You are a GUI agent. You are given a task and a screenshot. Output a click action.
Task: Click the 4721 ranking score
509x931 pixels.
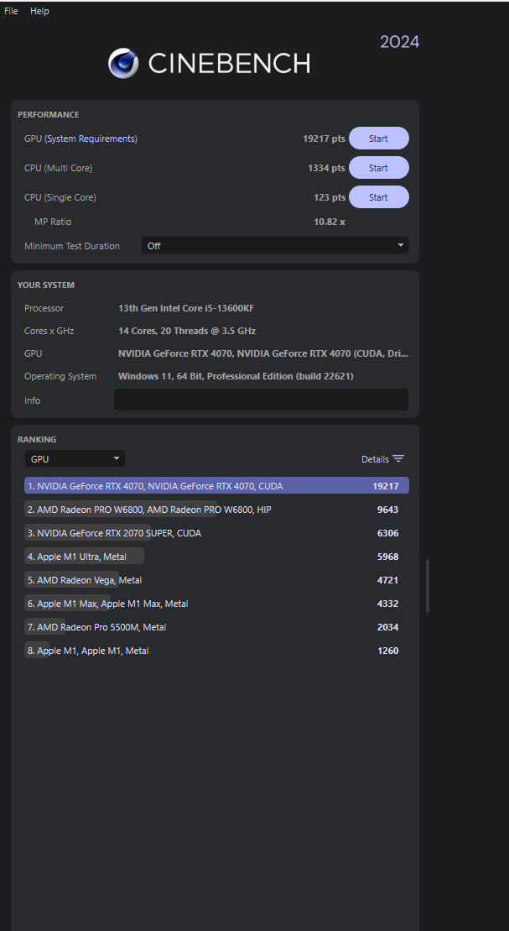[388, 580]
